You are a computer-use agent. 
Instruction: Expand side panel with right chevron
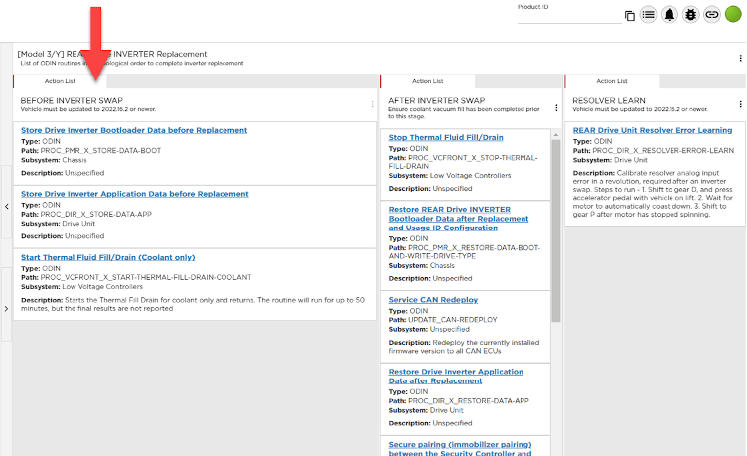click(x=6, y=309)
